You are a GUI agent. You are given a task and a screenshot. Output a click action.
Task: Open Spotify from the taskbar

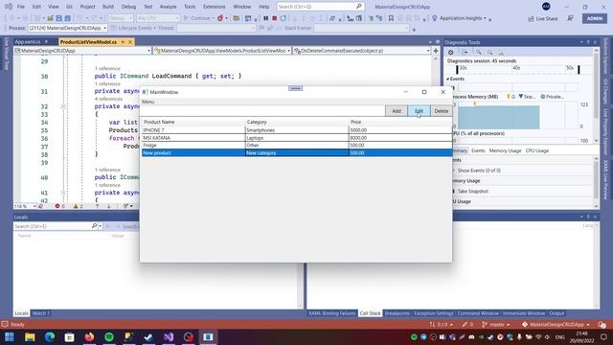tap(109, 336)
